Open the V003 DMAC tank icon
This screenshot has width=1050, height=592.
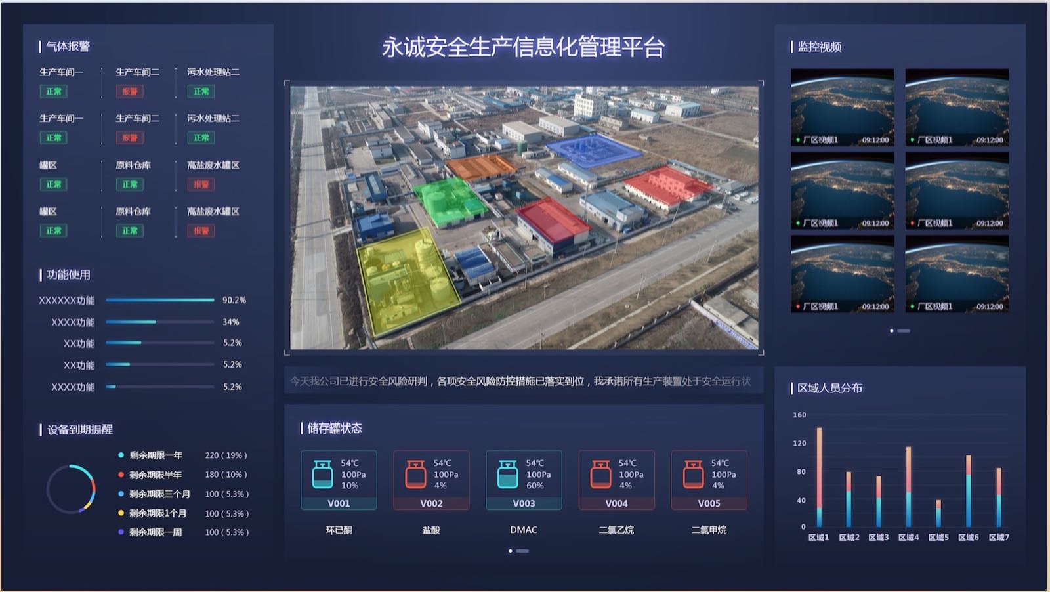(x=507, y=474)
